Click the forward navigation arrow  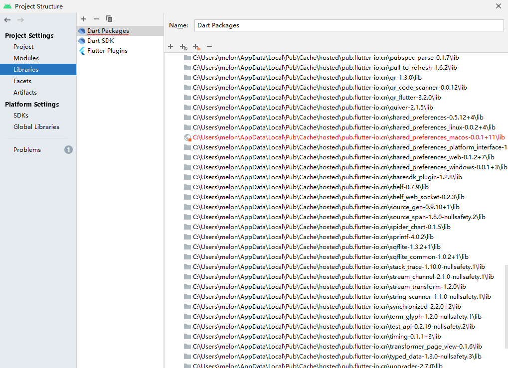19,20
